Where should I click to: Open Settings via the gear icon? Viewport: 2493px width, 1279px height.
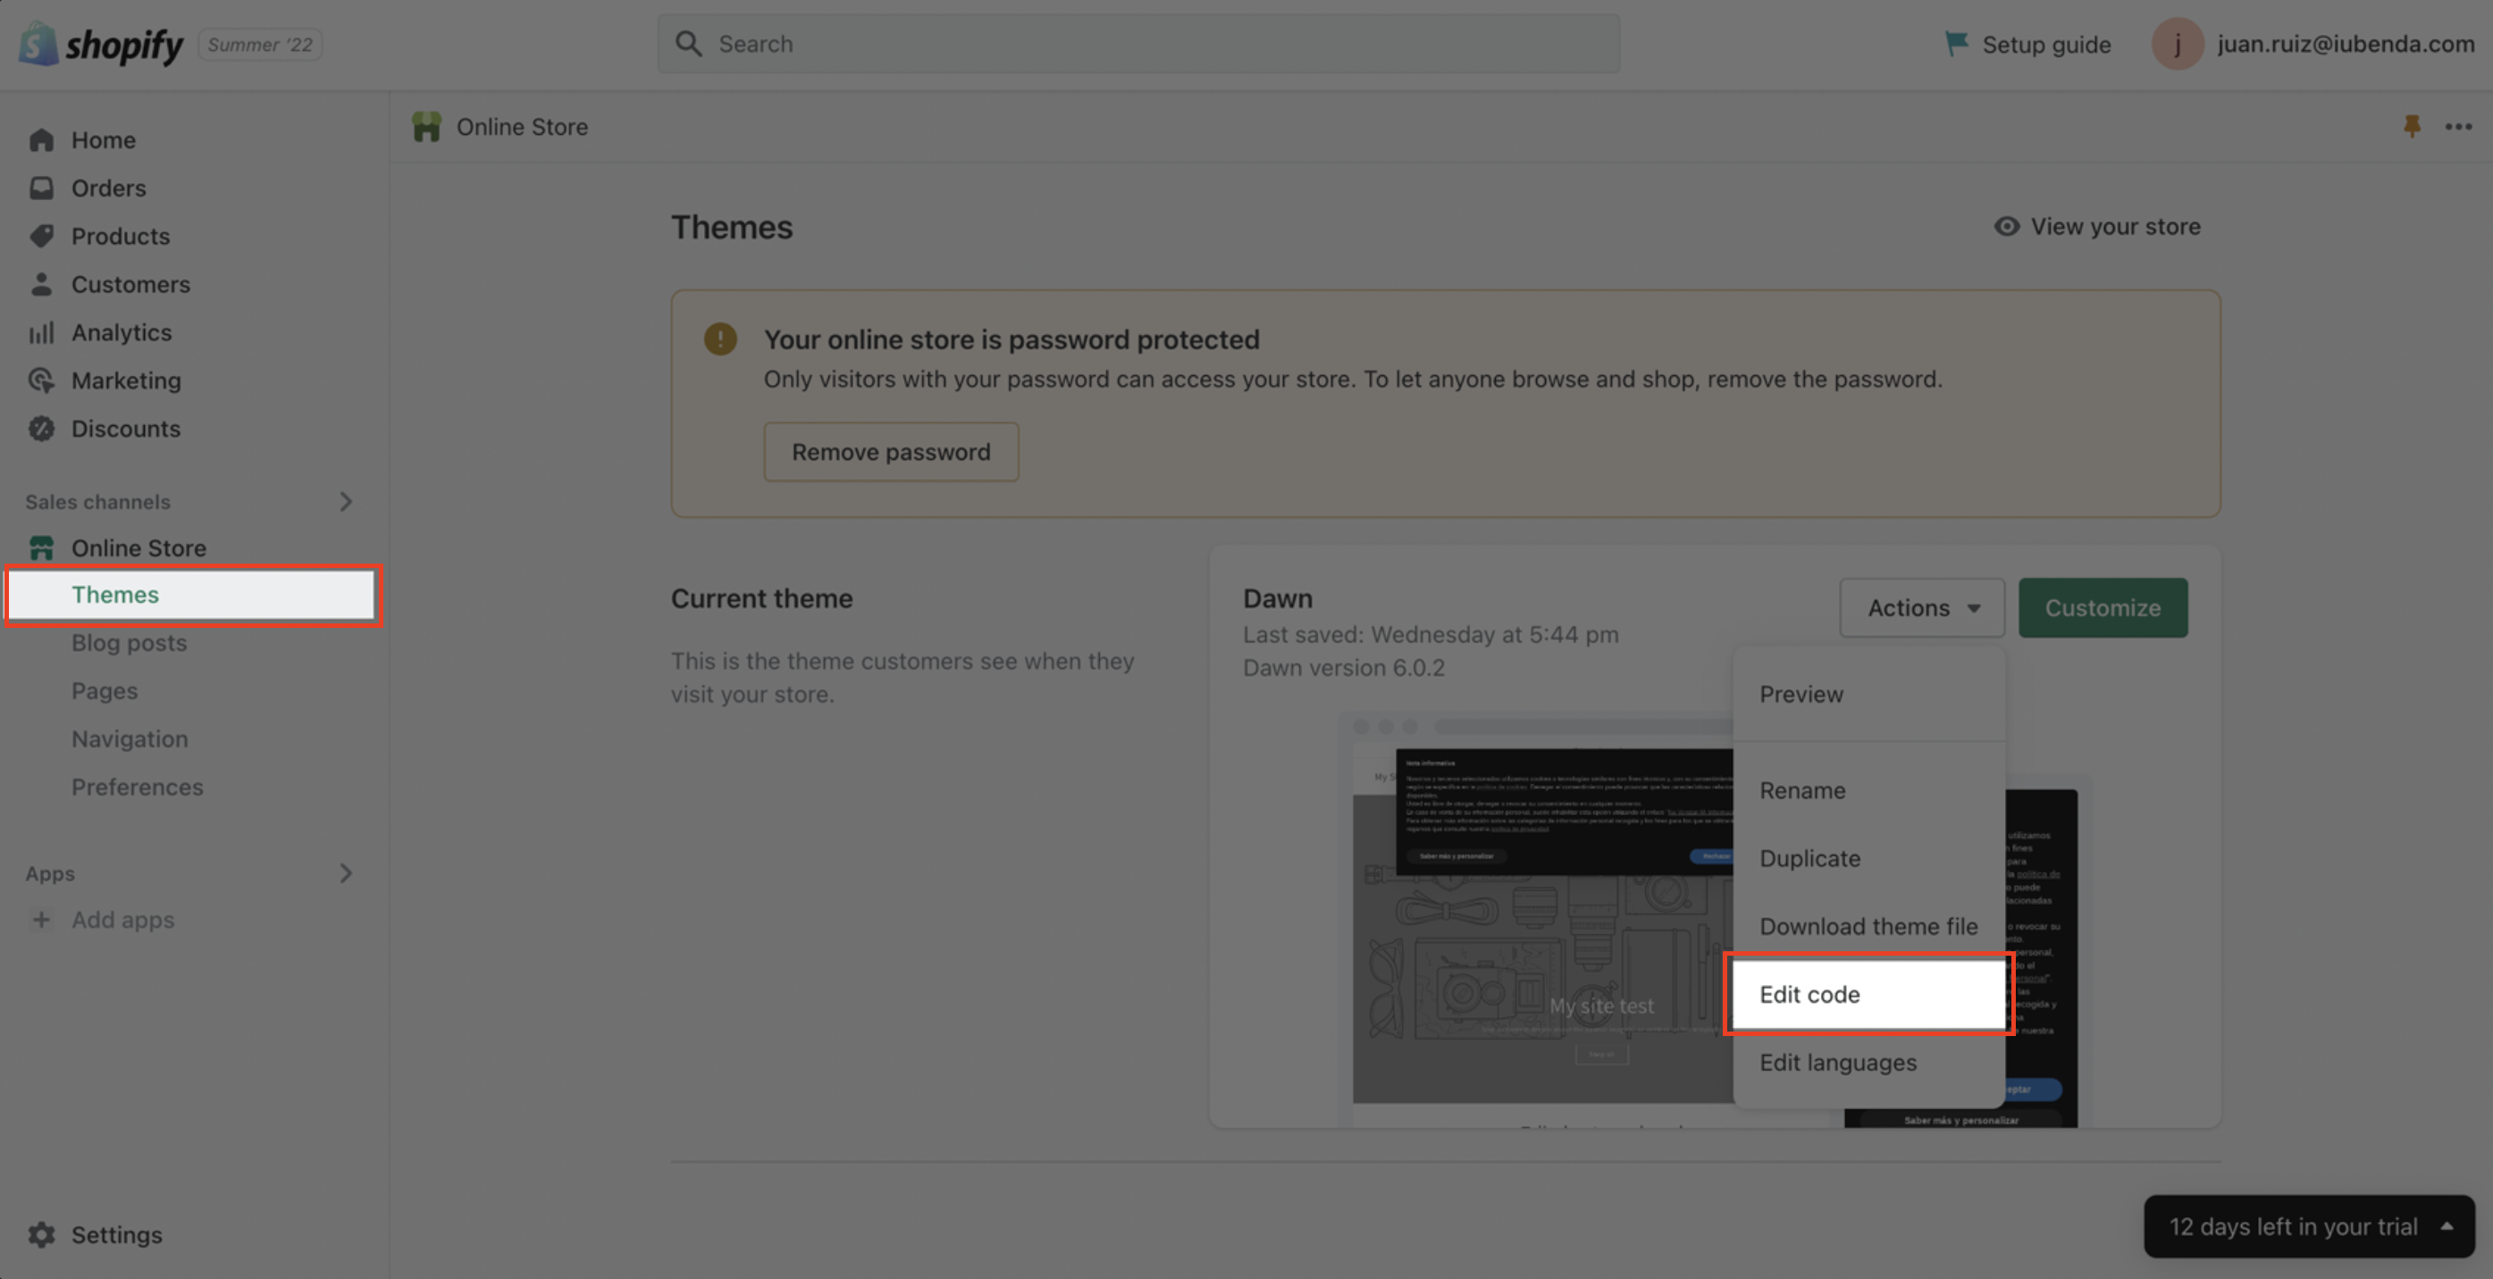[43, 1234]
